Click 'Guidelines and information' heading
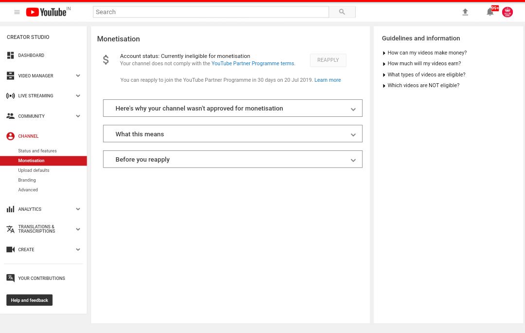 (x=421, y=38)
